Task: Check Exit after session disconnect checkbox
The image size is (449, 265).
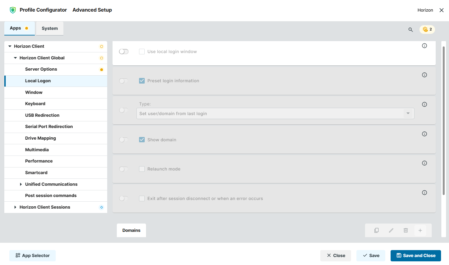Action: 142,198
